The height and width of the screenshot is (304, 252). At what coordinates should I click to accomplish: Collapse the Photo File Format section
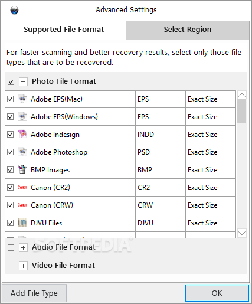click(23, 81)
